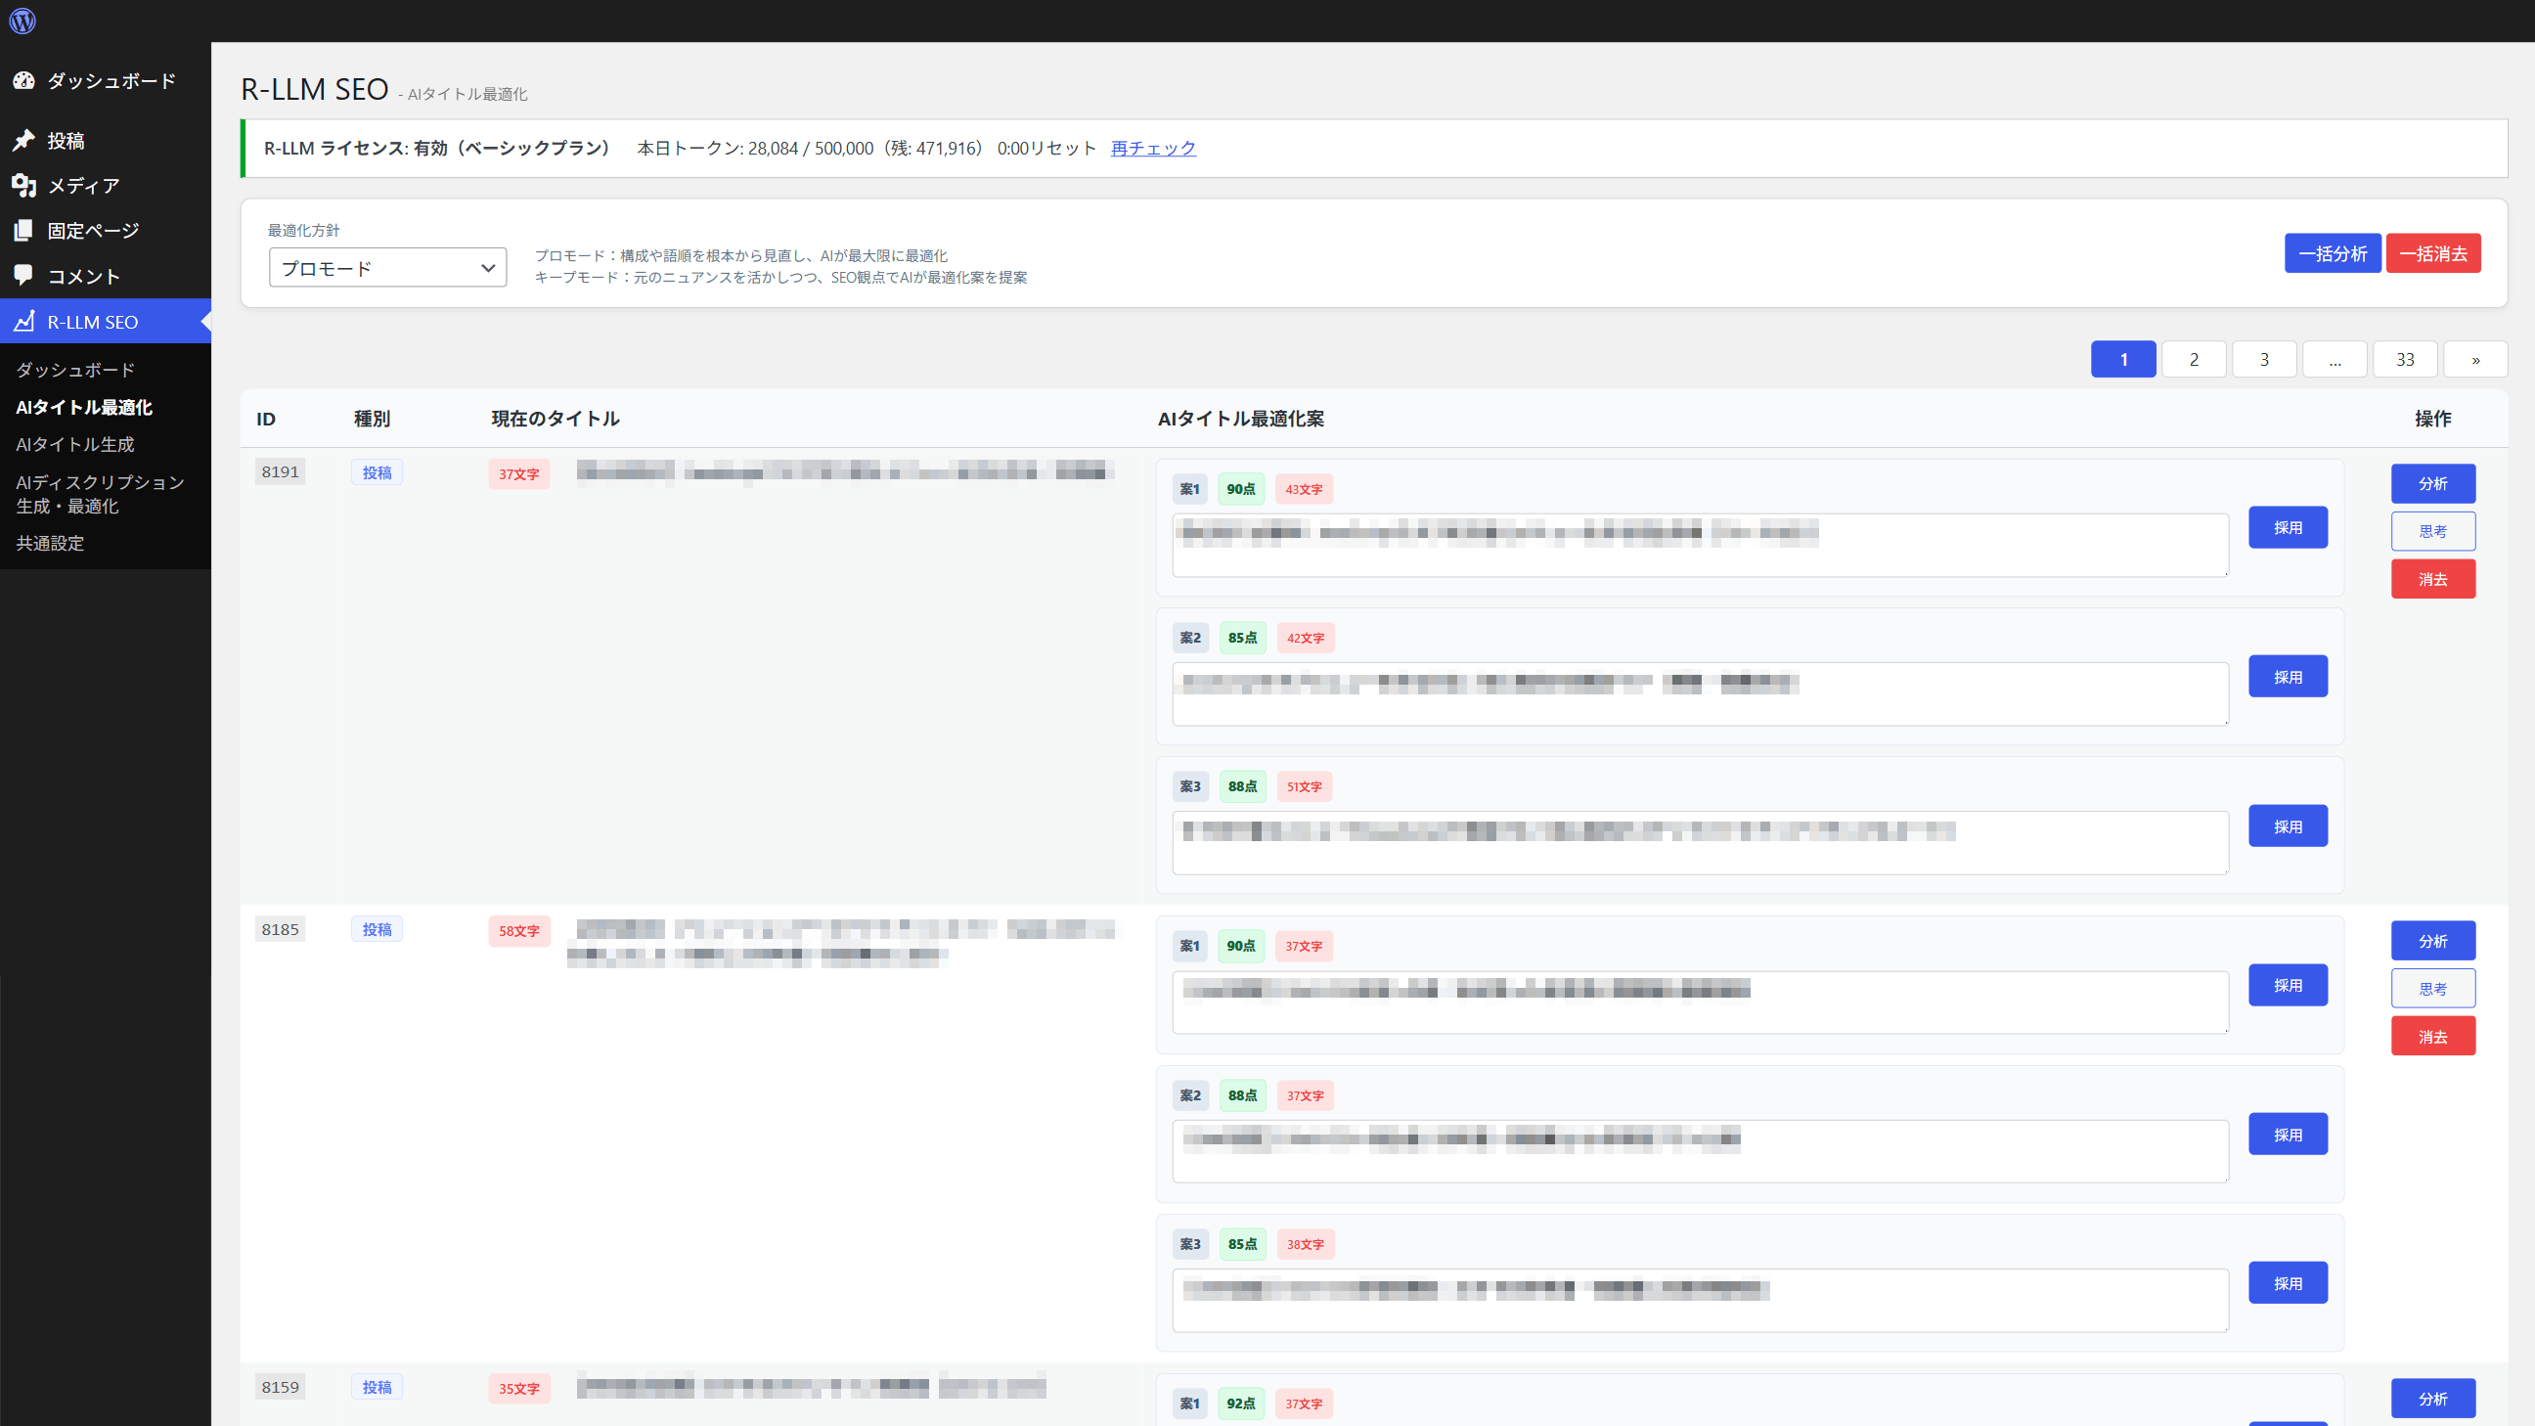2535x1426 pixels.
Task: Edit 案1 title field for post 8191
Action: click(1701, 545)
